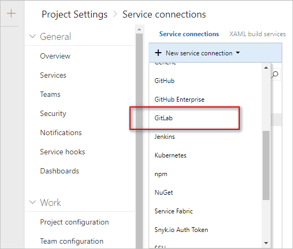
Task: Collapse the General section chevron
Action: 32,36
